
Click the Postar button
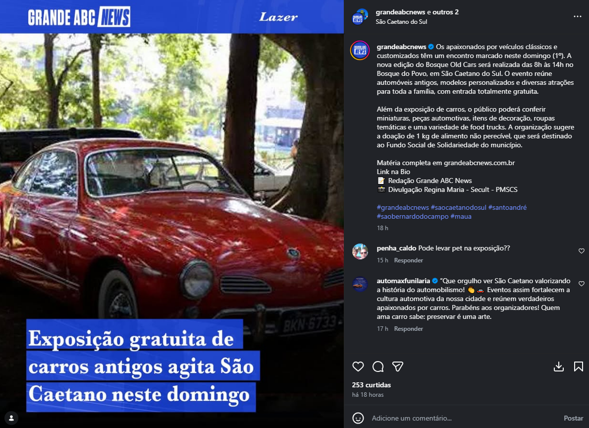coord(573,418)
